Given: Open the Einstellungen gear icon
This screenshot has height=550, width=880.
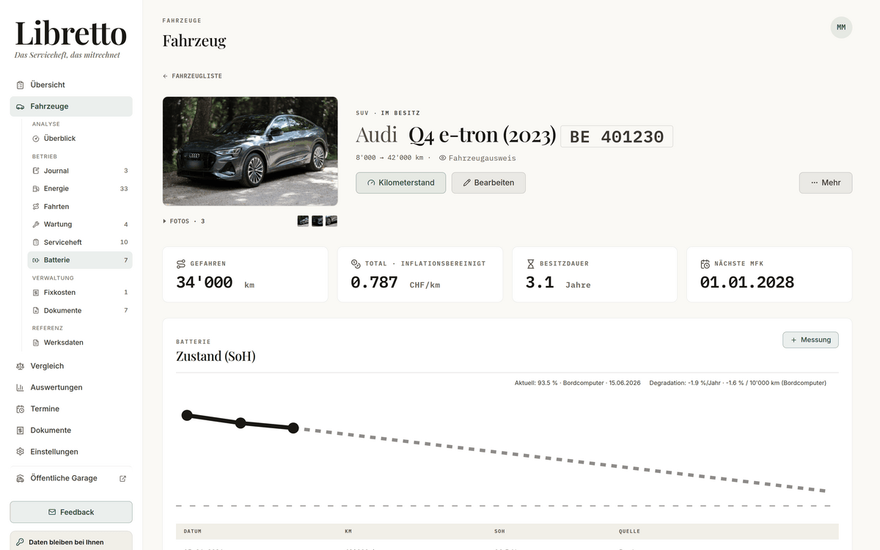Looking at the screenshot, I should click(x=20, y=452).
